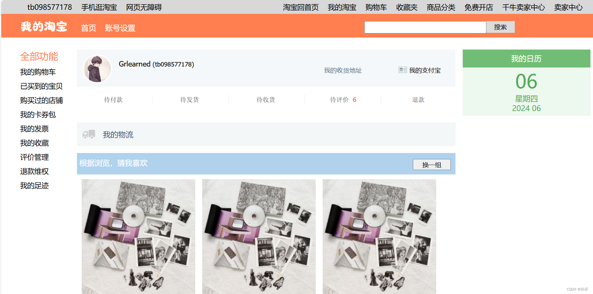View 待评价 orders

[x=339, y=100]
